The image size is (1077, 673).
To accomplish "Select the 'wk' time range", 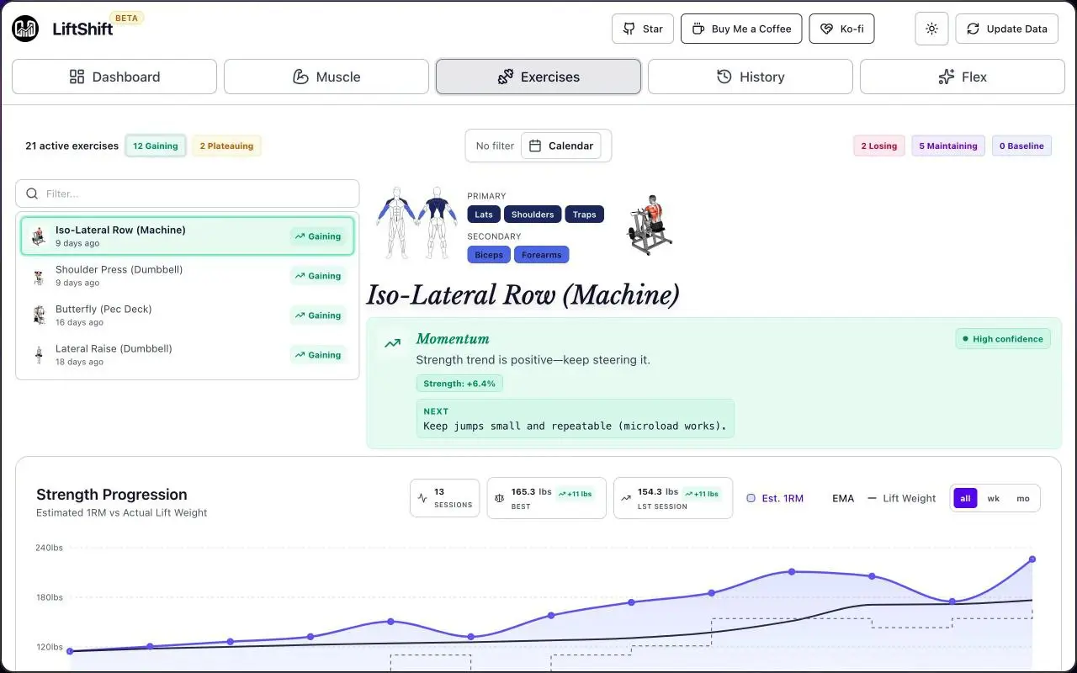I will [994, 498].
